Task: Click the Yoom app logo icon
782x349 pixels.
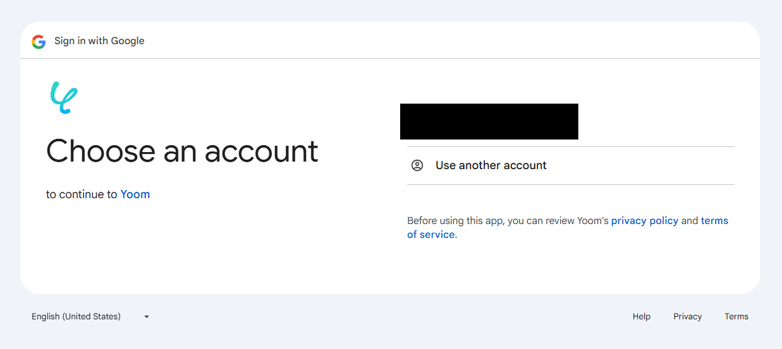Action: (x=63, y=98)
